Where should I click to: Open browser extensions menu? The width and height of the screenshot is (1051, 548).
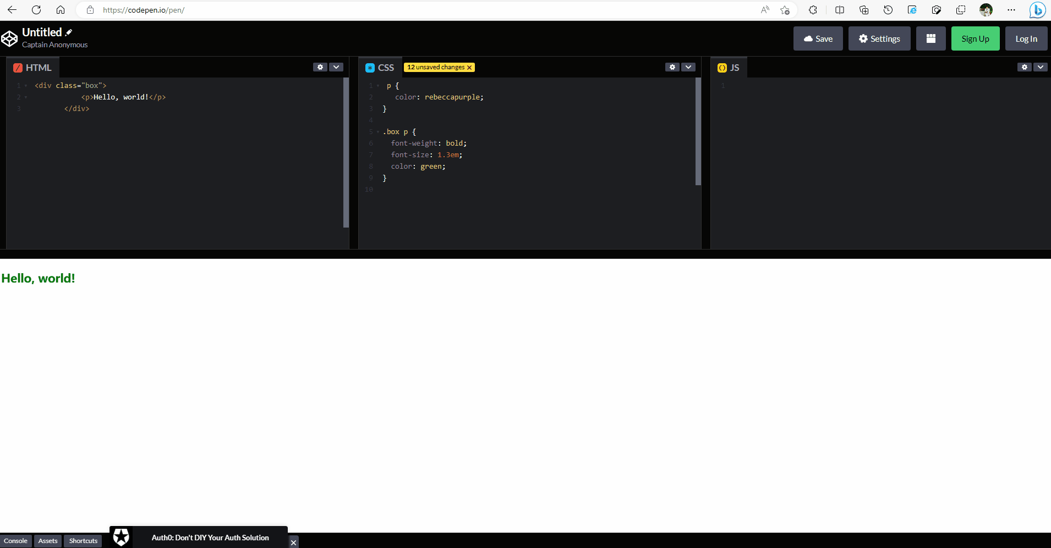(x=813, y=10)
